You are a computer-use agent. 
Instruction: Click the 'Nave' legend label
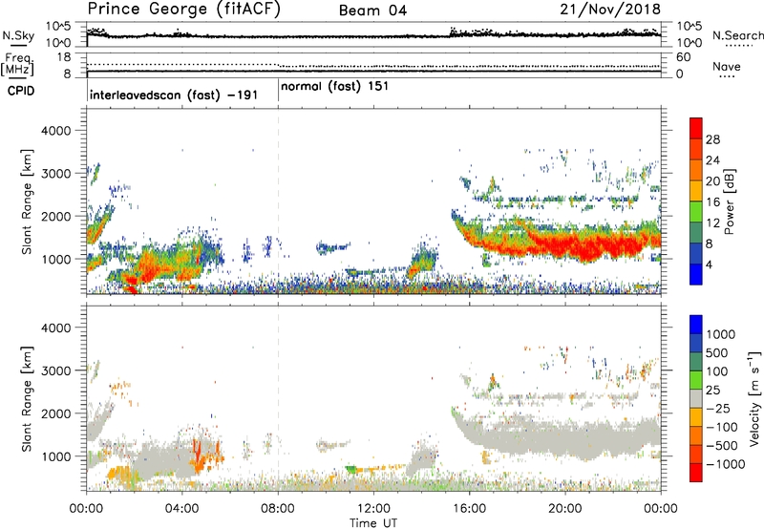tap(727, 66)
